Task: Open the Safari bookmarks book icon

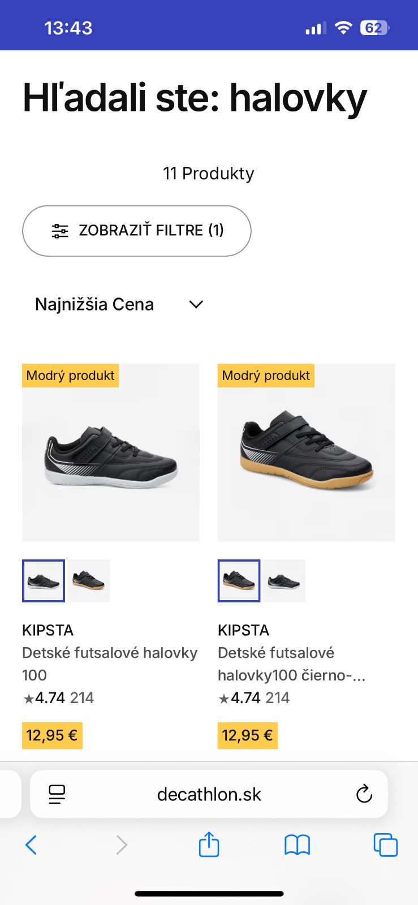Action: click(x=297, y=845)
